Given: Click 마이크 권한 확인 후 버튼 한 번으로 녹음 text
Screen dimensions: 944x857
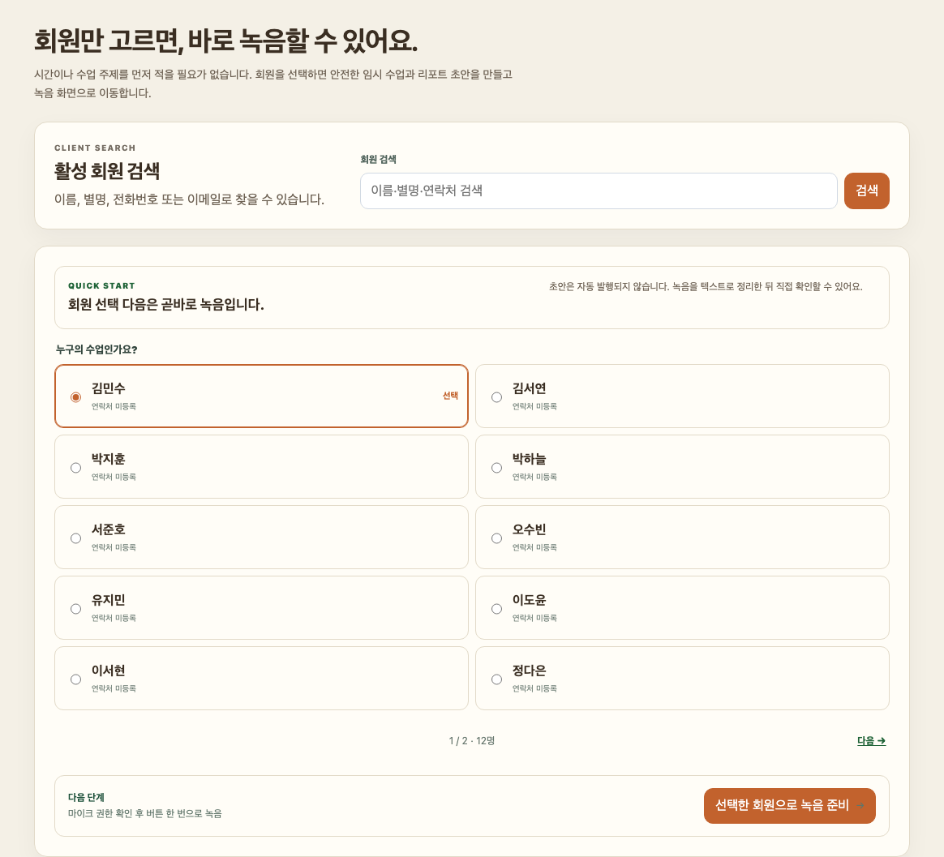Looking at the screenshot, I should point(144,814).
